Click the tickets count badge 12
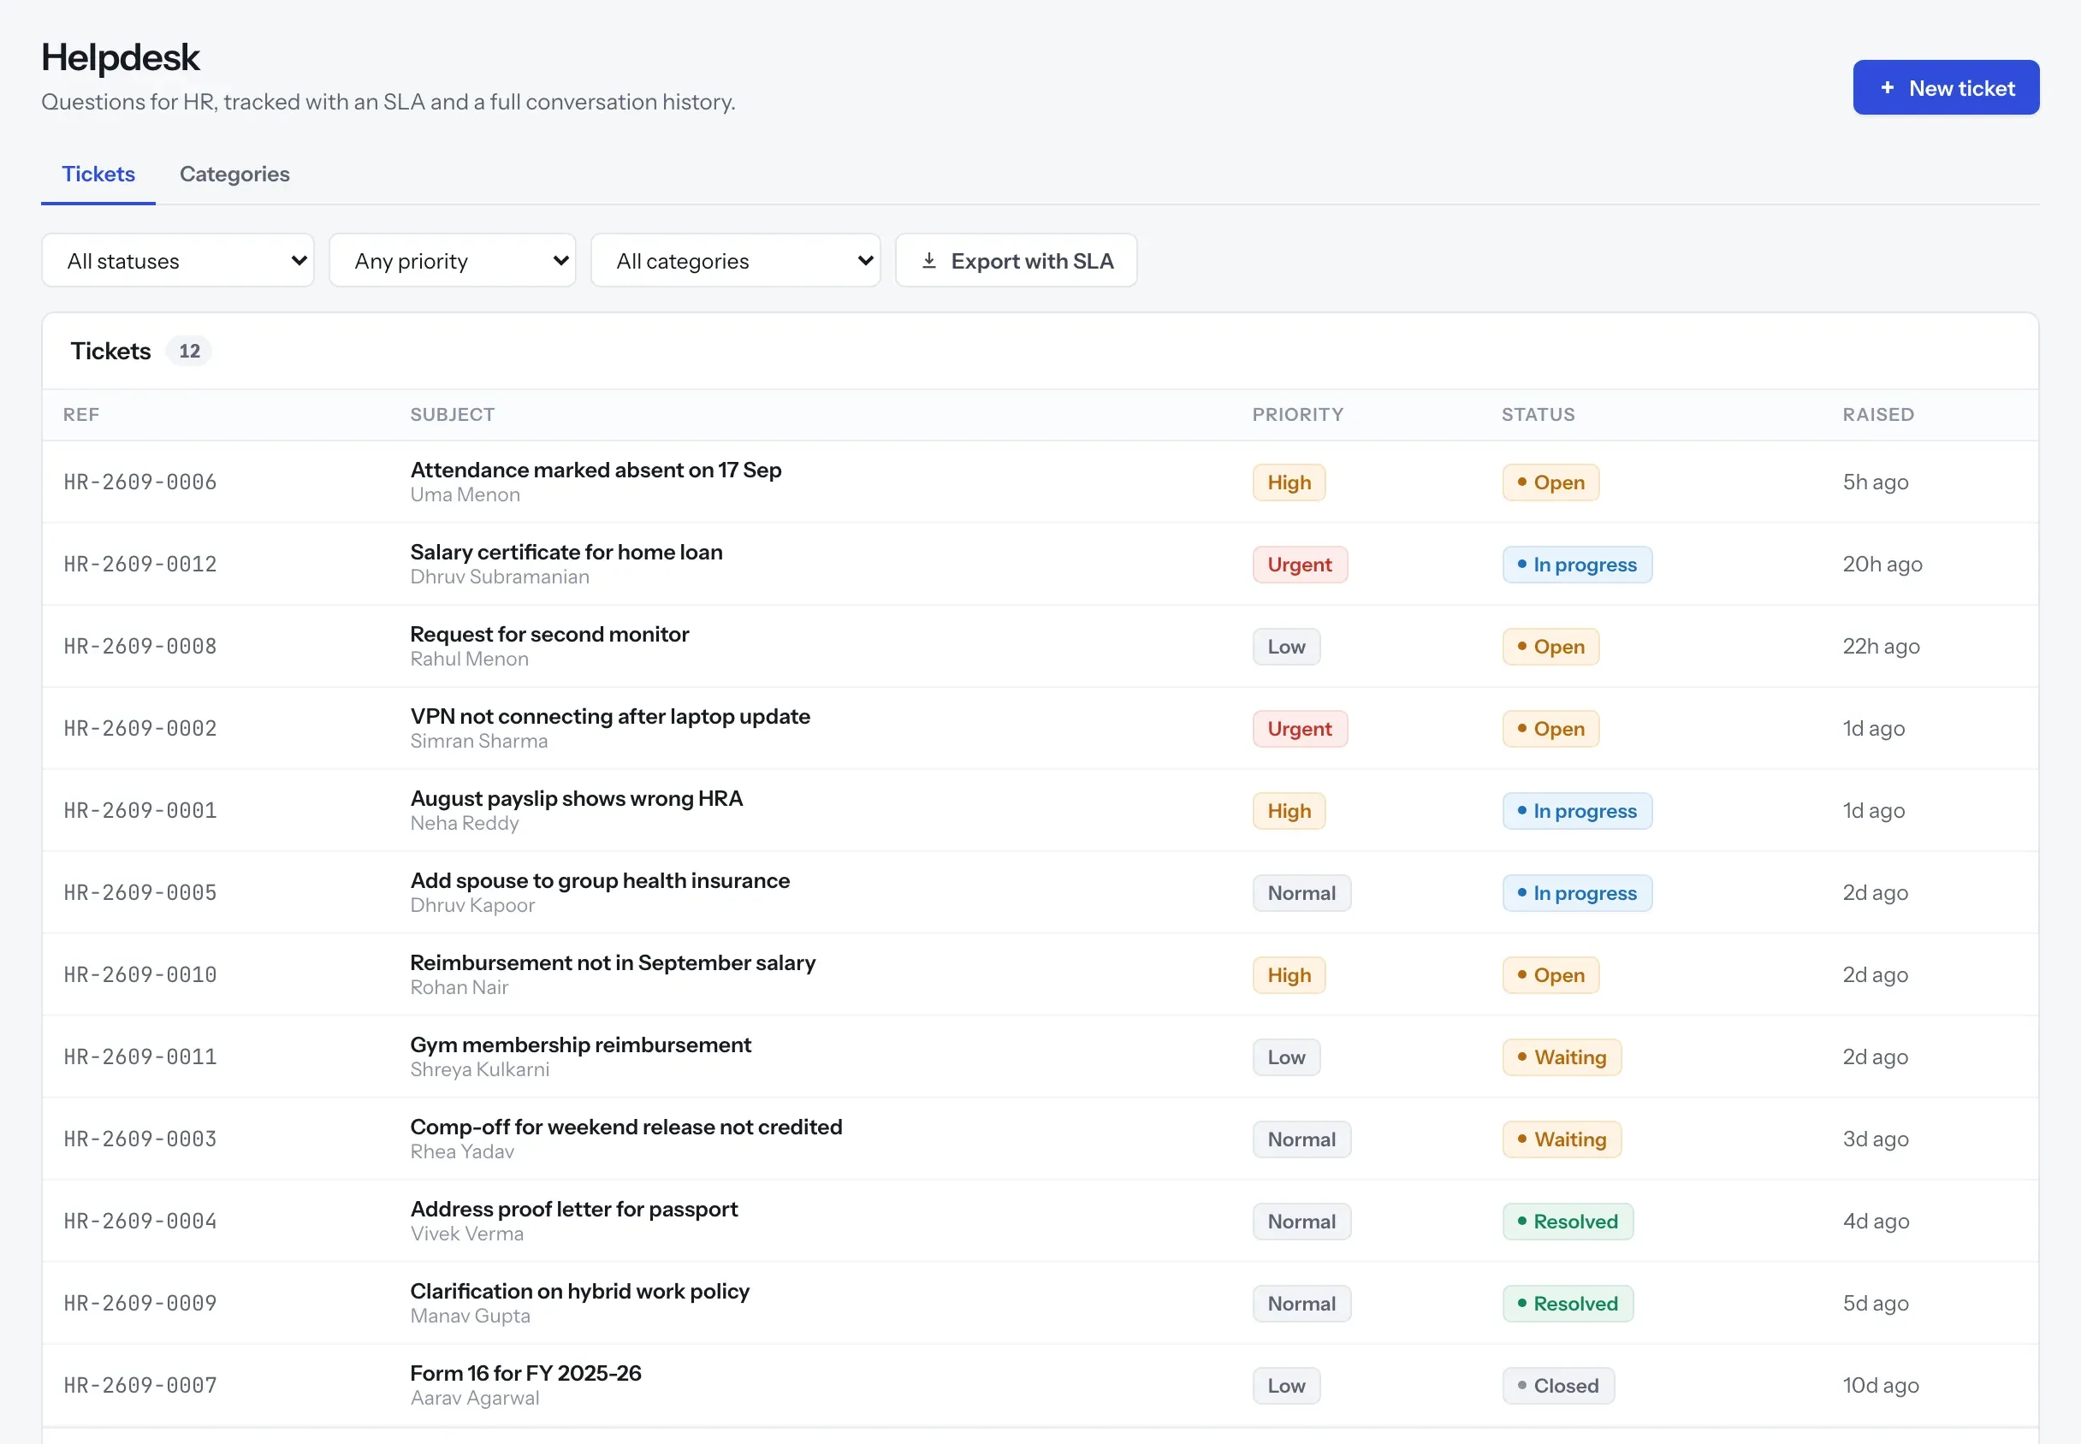The height and width of the screenshot is (1444, 2081). pyautogui.click(x=189, y=351)
